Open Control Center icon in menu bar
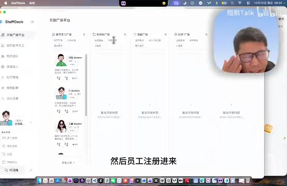The image size is (287, 186). point(248,3)
